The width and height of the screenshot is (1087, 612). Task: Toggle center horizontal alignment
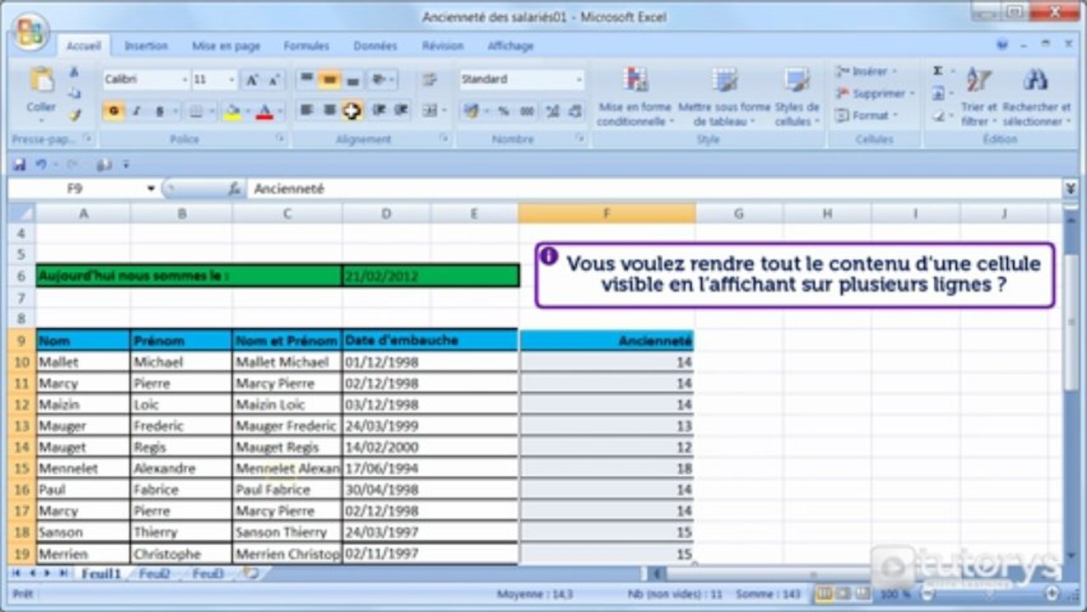point(330,110)
